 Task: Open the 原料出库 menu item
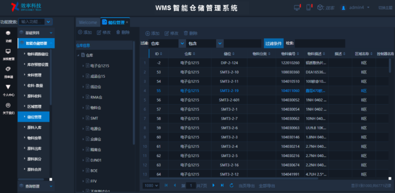[34, 148]
